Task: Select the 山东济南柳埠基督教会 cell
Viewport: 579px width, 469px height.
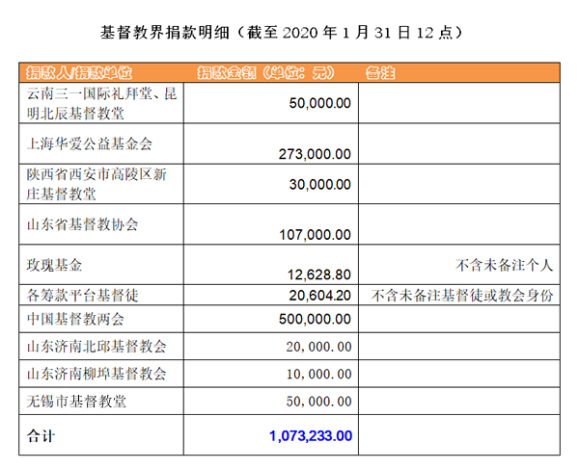Action: (96, 373)
